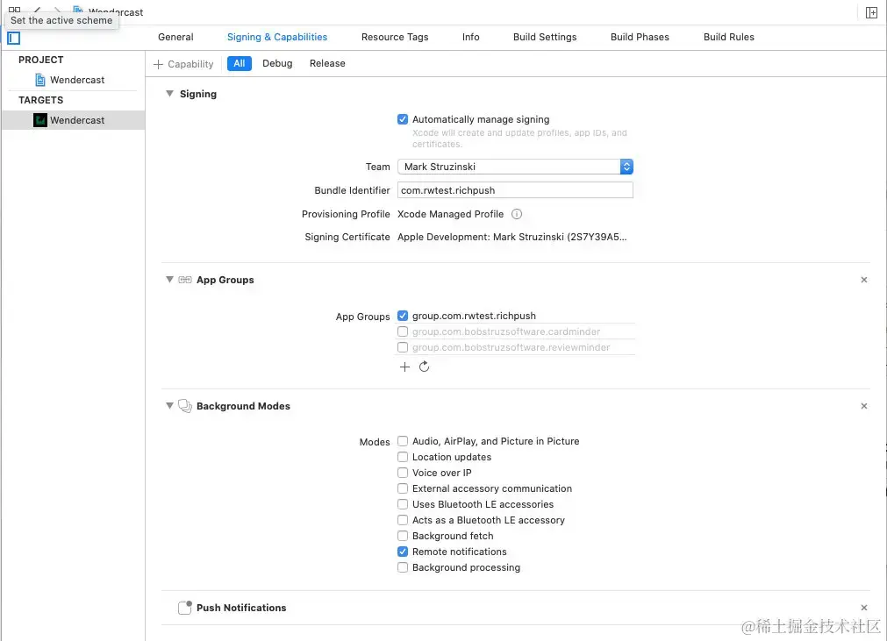The width and height of the screenshot is (887, 641).
Task: Enable Location updates mode
Action: click(x=403, y=457)
